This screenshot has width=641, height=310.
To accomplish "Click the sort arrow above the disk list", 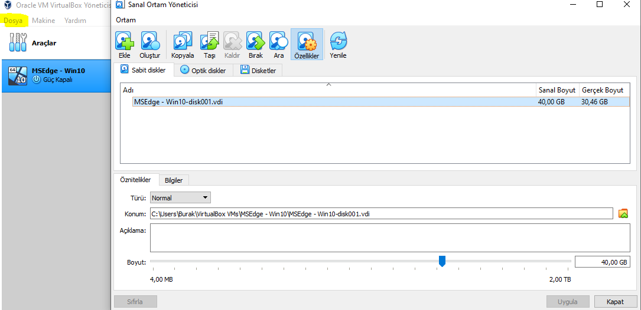I will 328,84.
